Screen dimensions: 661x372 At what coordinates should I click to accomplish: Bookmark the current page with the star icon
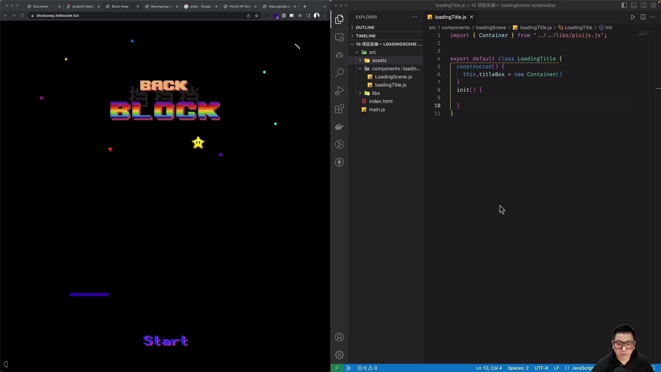tap(257, 15)
